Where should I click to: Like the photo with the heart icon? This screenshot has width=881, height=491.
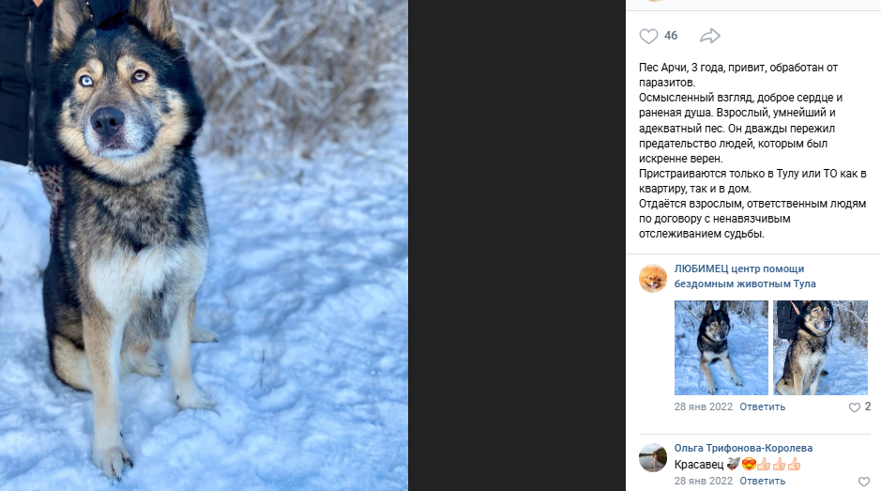[648, 36]
